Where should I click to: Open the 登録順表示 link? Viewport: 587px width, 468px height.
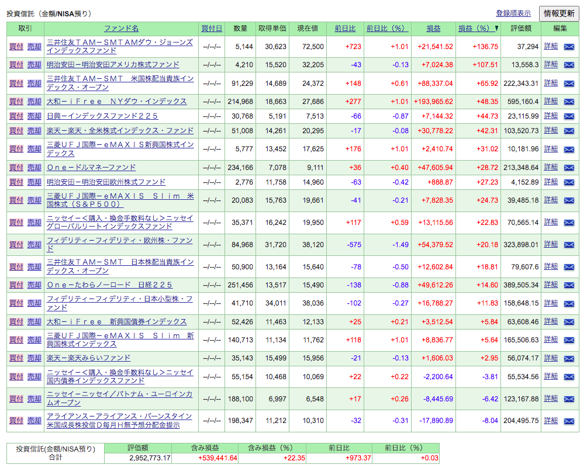click(513, 13)
